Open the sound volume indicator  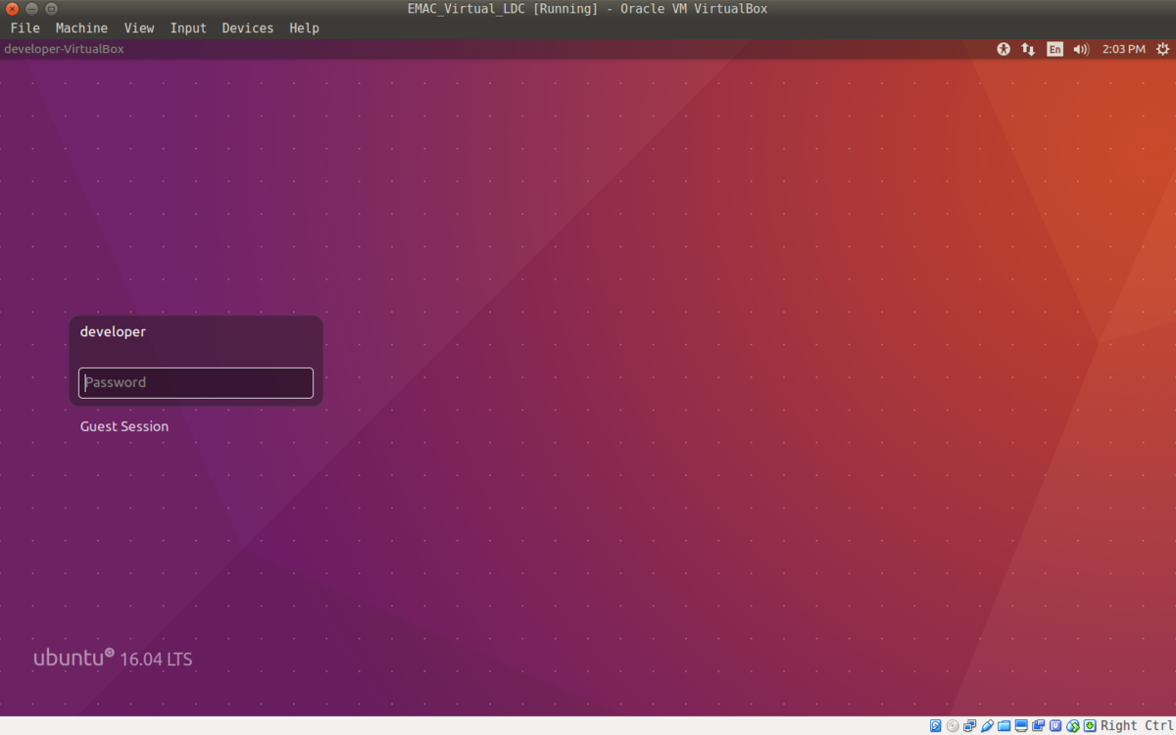[x=1081, y=49]
